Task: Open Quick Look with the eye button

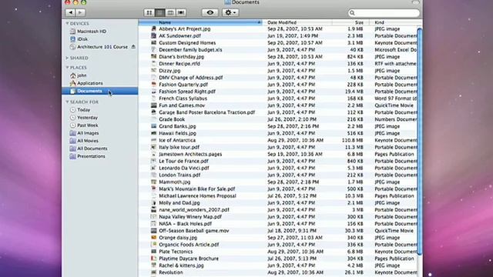Action: pyautogui.click(x=210, y=12)
